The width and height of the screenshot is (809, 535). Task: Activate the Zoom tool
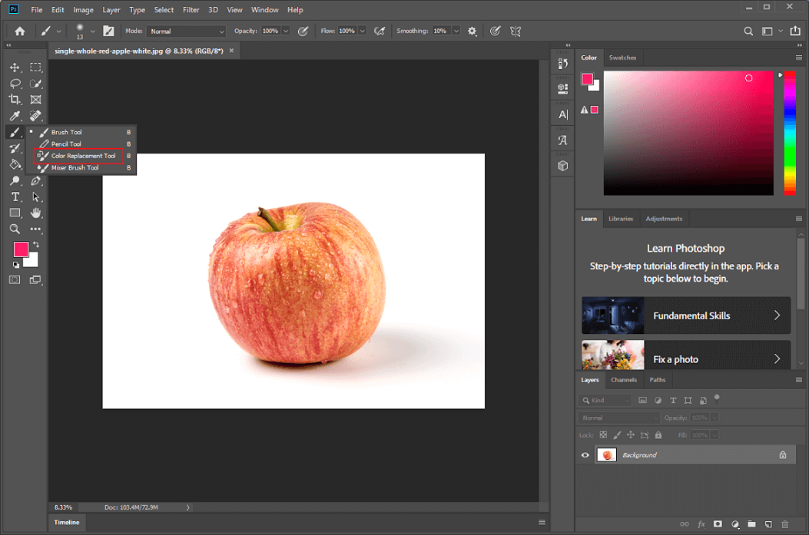pos(14,229)
